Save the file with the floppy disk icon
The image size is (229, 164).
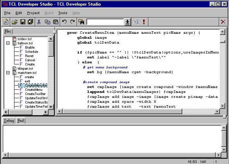(x=23, y=22)
